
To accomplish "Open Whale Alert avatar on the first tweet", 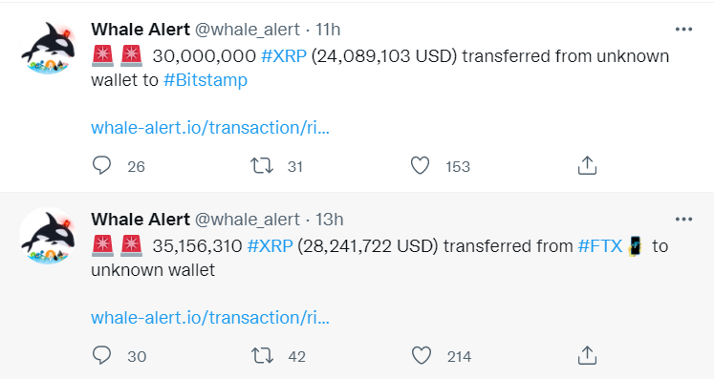I will (x=49, y=48).
